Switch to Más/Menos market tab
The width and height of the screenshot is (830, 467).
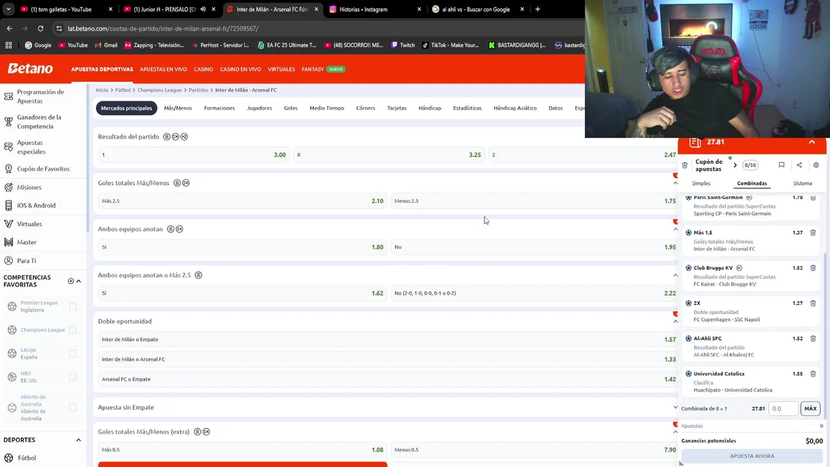point(178,108)
